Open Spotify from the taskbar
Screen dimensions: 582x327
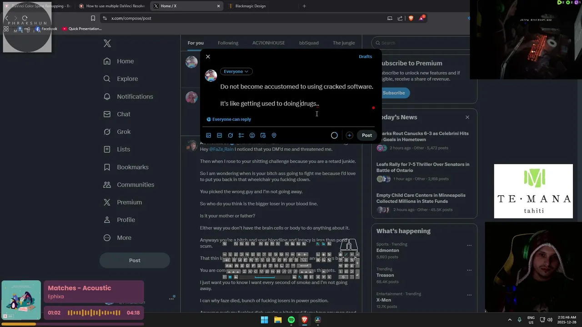coord(291,320)
